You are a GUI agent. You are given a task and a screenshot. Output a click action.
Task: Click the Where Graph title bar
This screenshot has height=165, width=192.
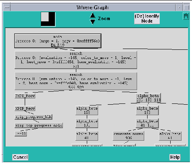93,8
